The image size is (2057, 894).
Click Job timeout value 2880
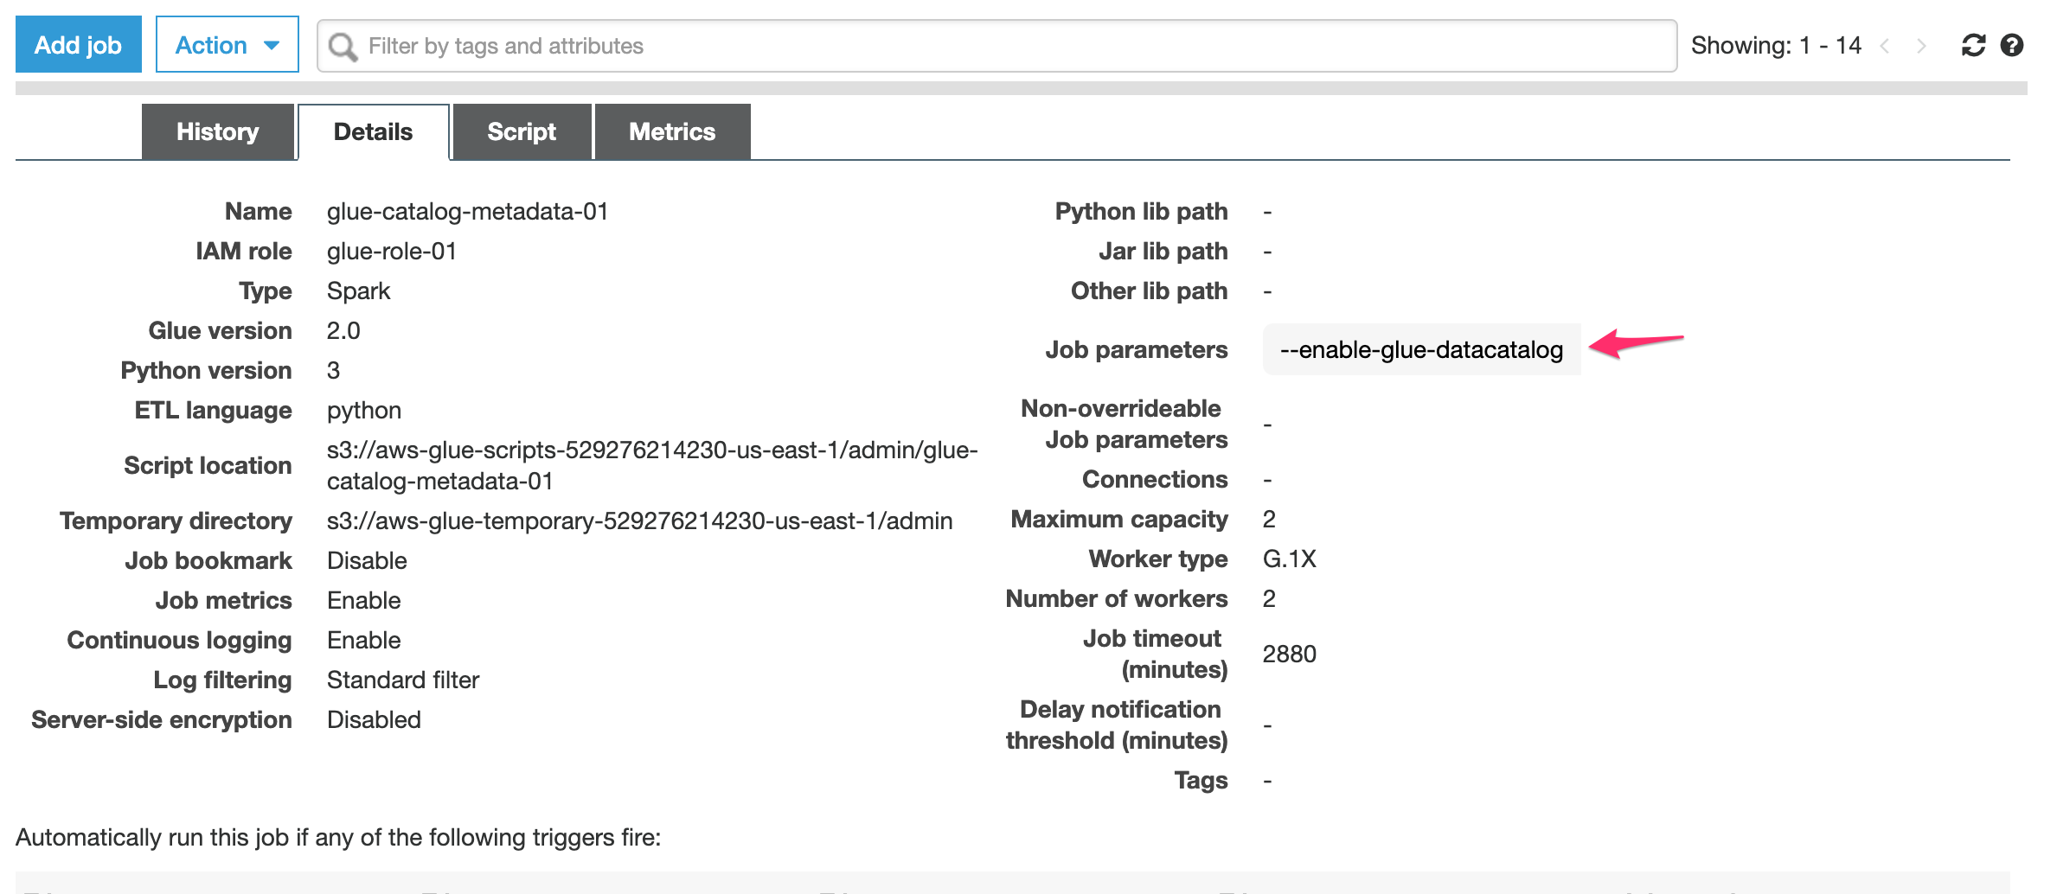pos(1289,654)
